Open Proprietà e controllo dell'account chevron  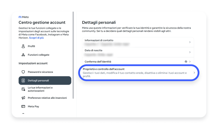[x=194, y=73]
